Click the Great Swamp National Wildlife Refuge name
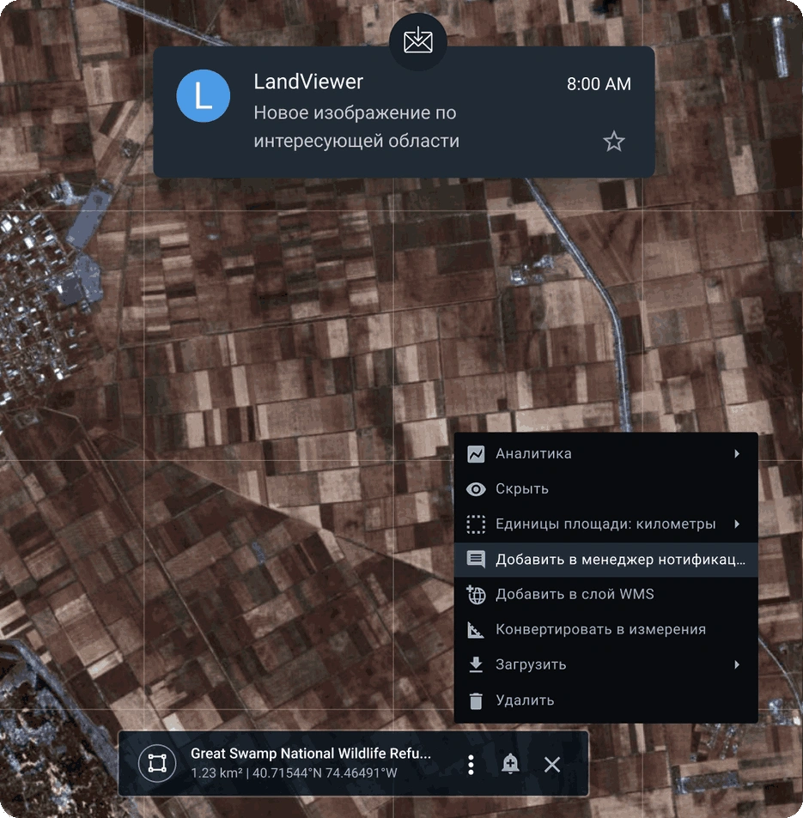The width and height of the screenshot is (803, 818). 311,754
